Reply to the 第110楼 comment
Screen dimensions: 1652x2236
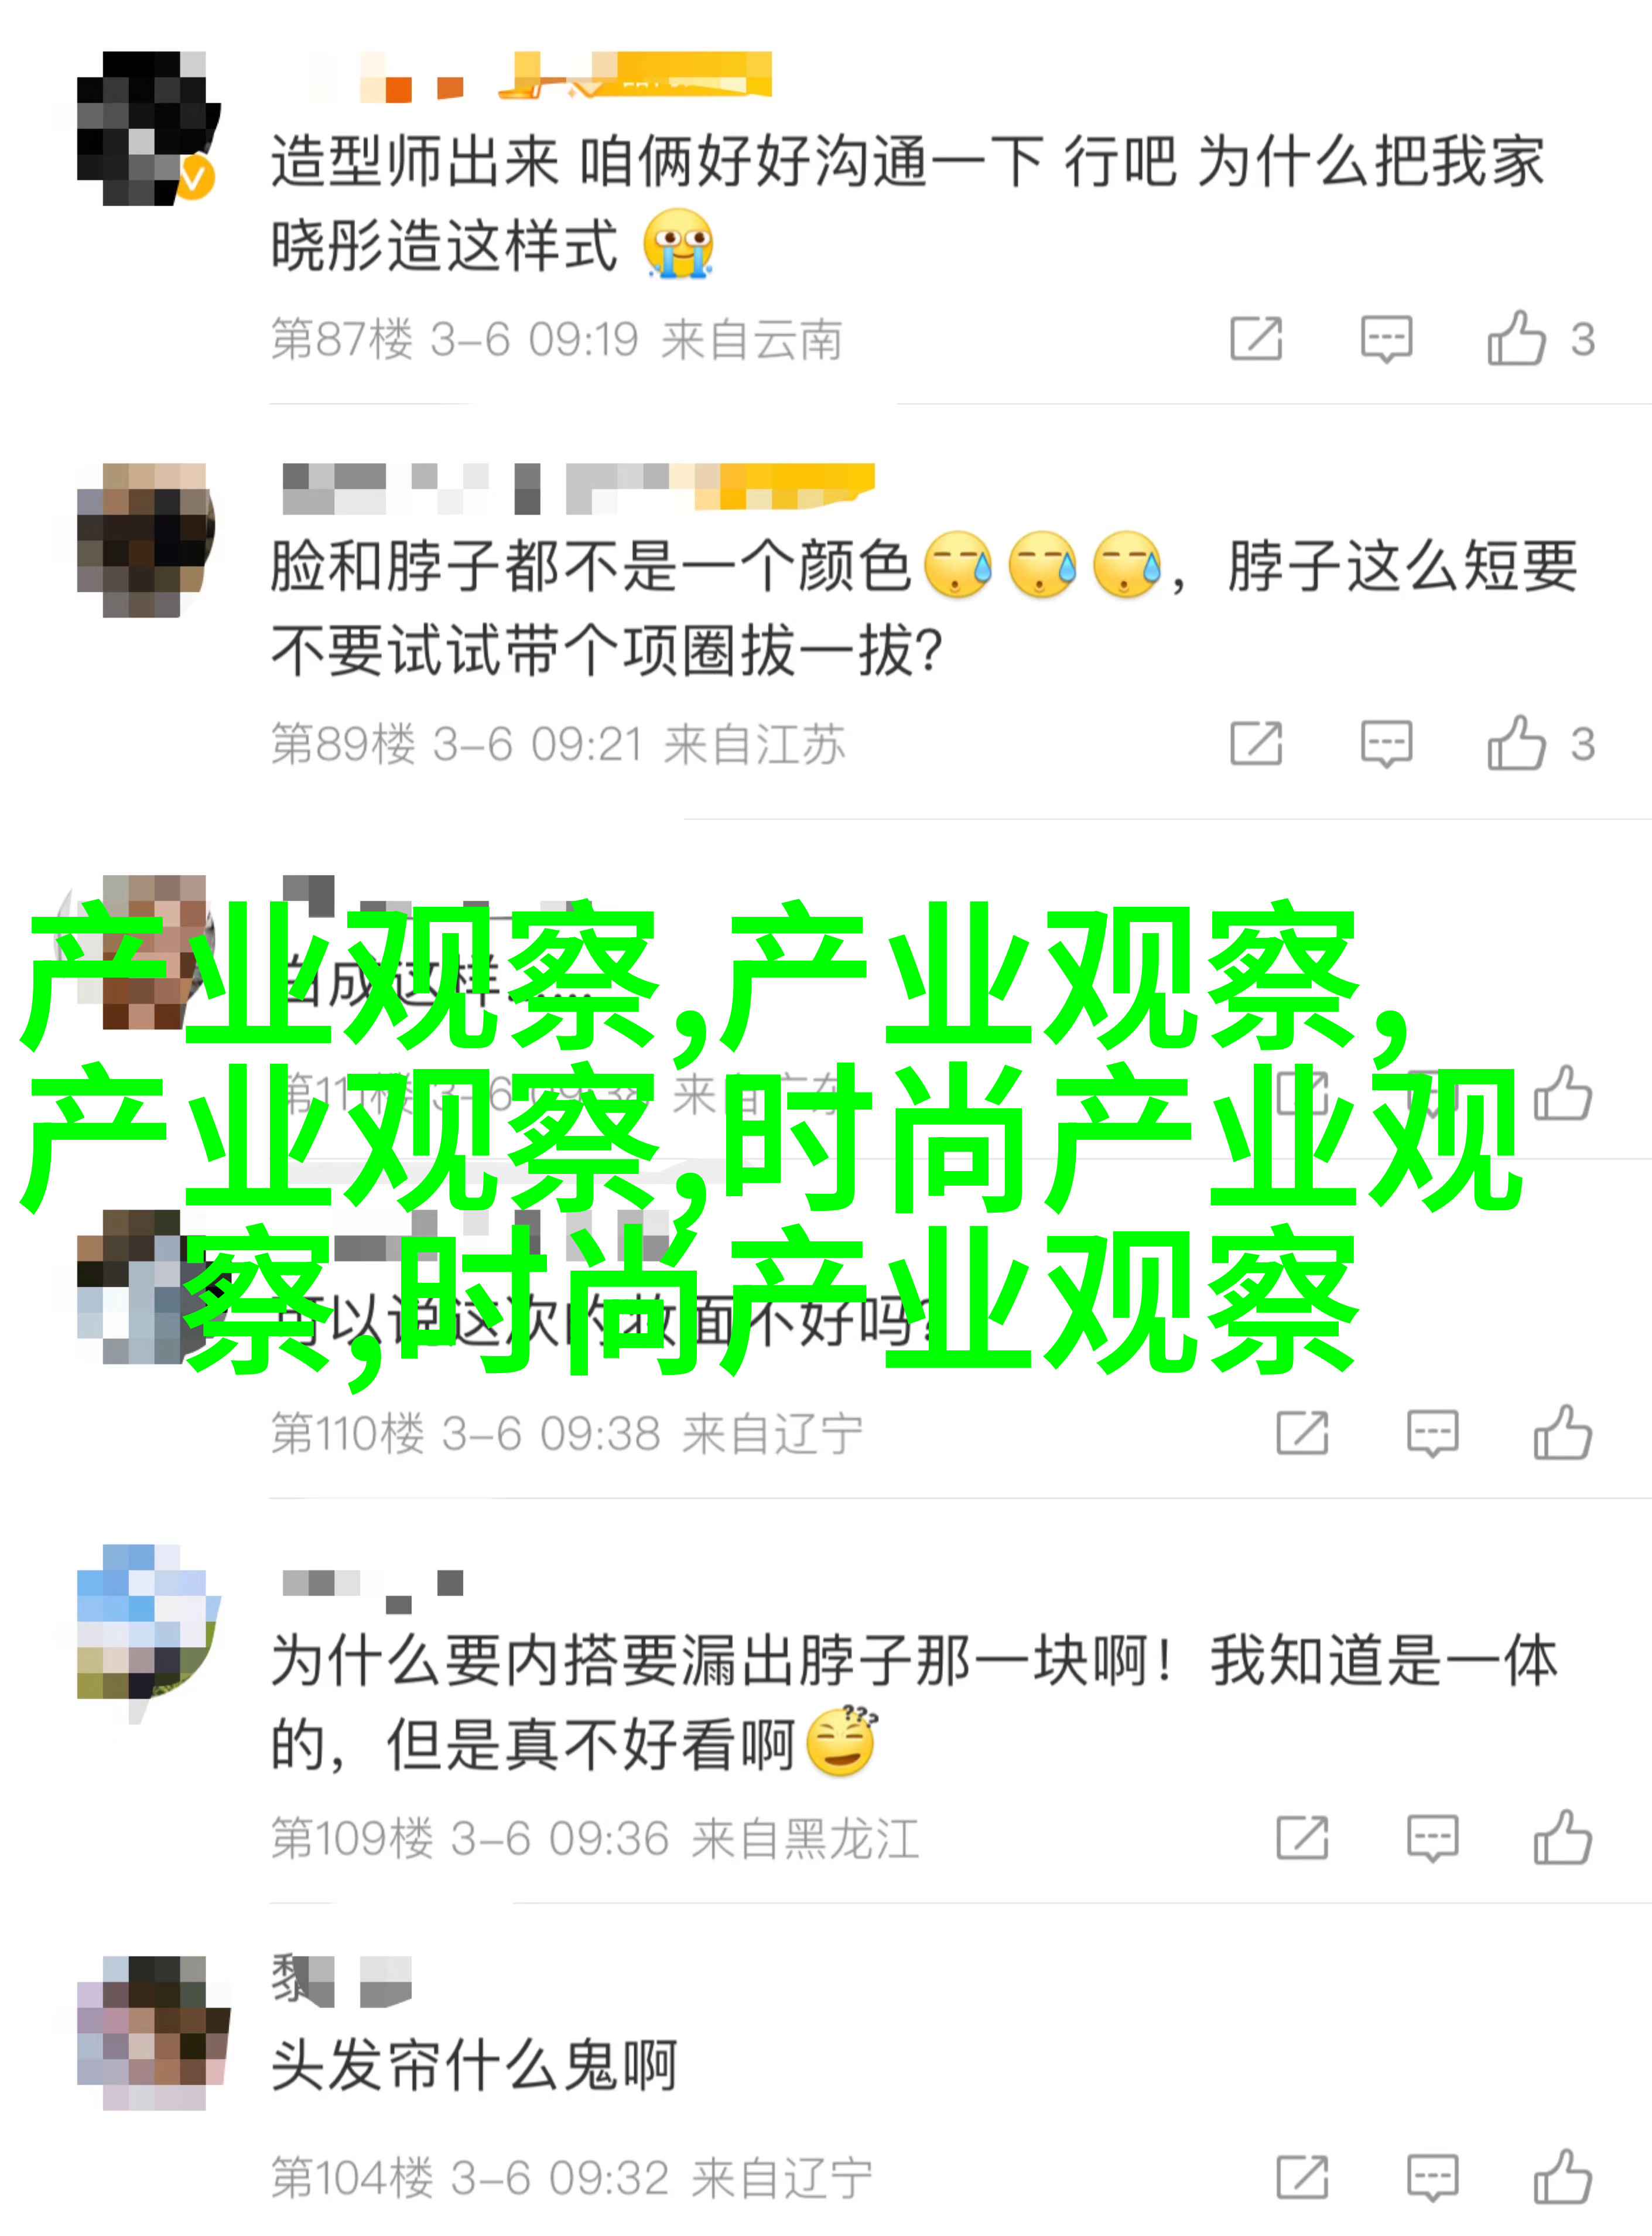click(x=1433, y=1433)
